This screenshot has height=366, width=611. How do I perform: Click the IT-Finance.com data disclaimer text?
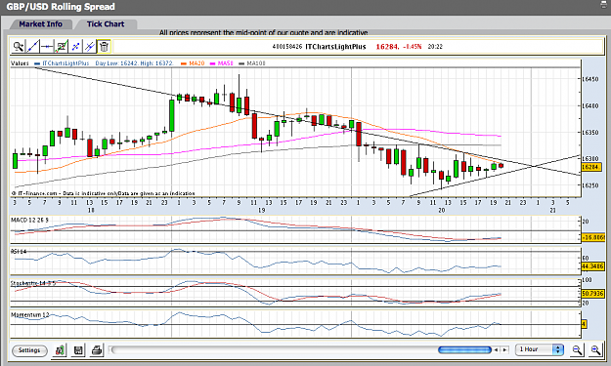point(104,193)
